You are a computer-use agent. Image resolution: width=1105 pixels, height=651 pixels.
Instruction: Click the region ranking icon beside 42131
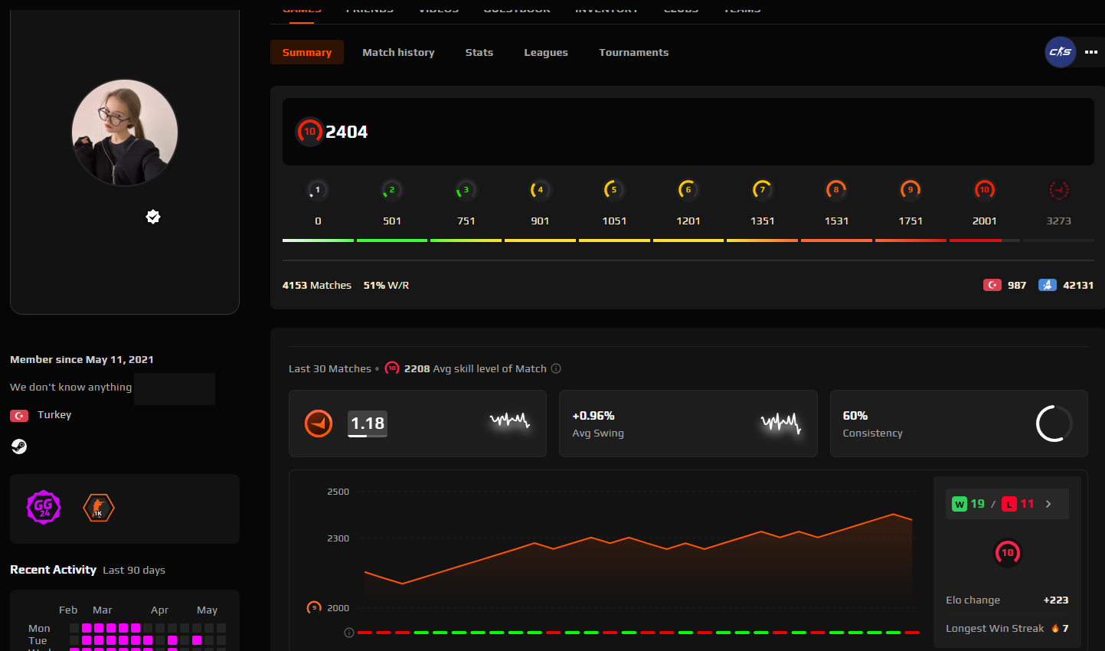(1048, 285)
